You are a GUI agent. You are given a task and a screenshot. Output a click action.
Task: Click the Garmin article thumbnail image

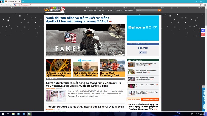[x=56, y=96]
